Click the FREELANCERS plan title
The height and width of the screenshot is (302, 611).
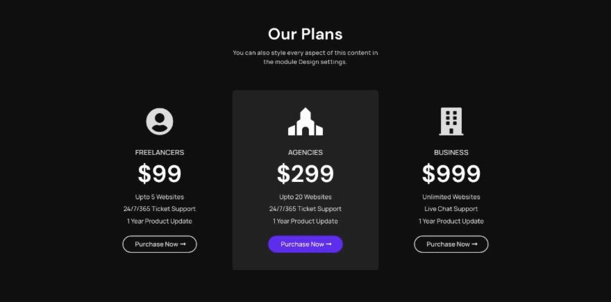click(160, 152)
